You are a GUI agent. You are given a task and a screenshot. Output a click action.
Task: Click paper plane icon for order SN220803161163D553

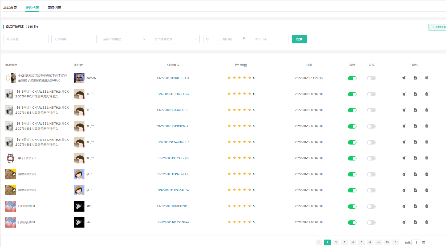coord(404,94)
